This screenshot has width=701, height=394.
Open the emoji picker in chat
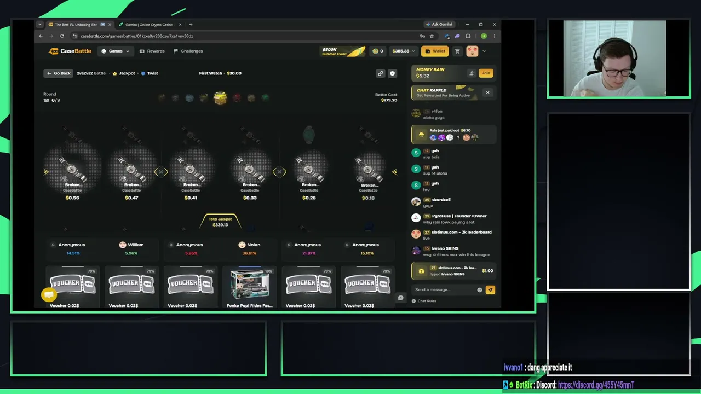pos(480,289)
